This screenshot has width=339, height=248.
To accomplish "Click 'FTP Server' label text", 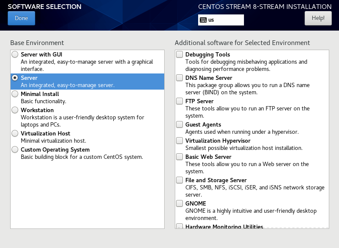I will pyautogui.click(x=199, y=101).
